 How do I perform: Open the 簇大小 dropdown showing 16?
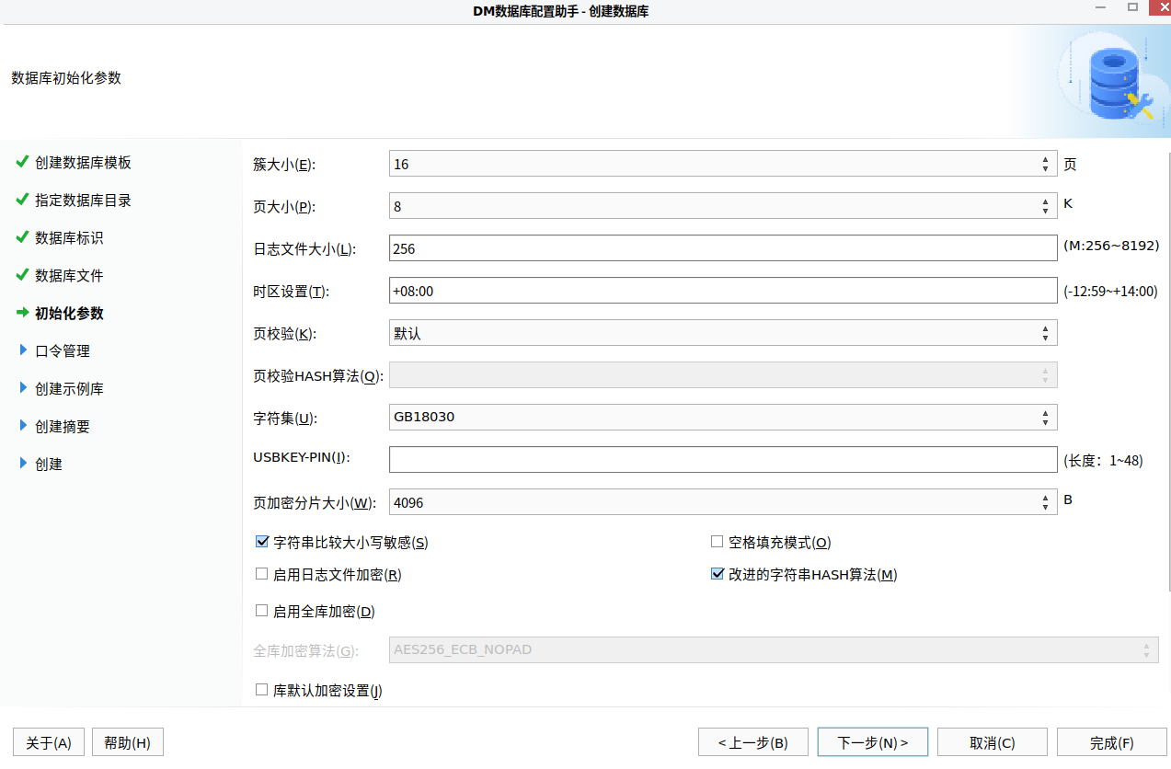[x=723, y=164]
